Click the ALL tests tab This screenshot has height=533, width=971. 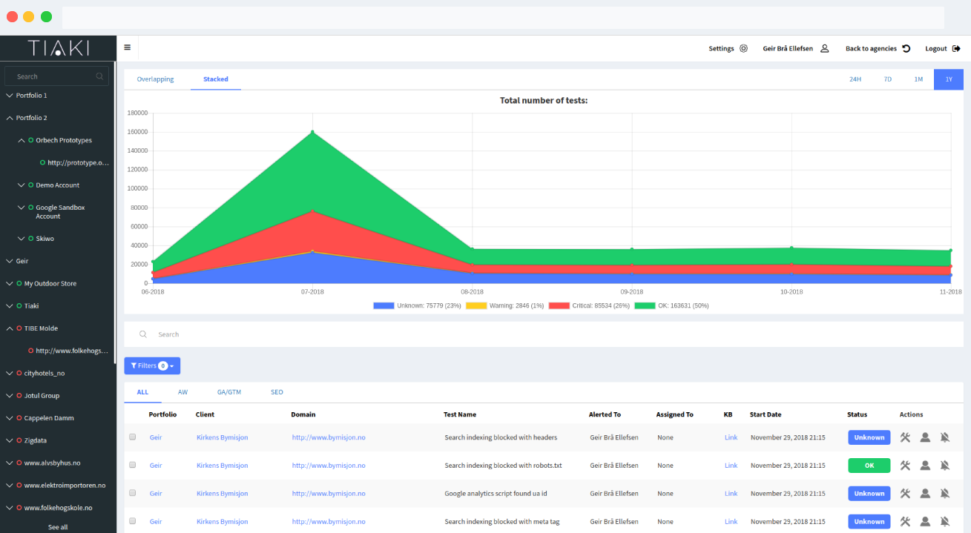click(x=142, y=392)
